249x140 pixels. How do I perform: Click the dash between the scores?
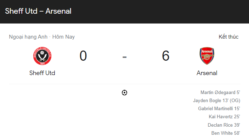(x=124, y=57)
